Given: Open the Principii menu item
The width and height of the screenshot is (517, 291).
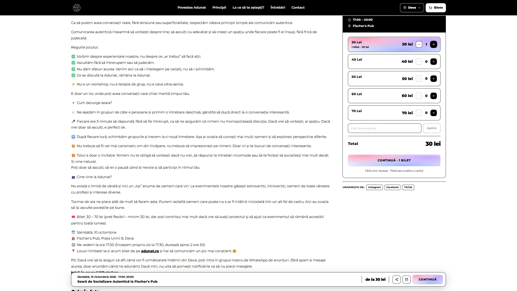Looking at the screenshot, I should point(219,8).
